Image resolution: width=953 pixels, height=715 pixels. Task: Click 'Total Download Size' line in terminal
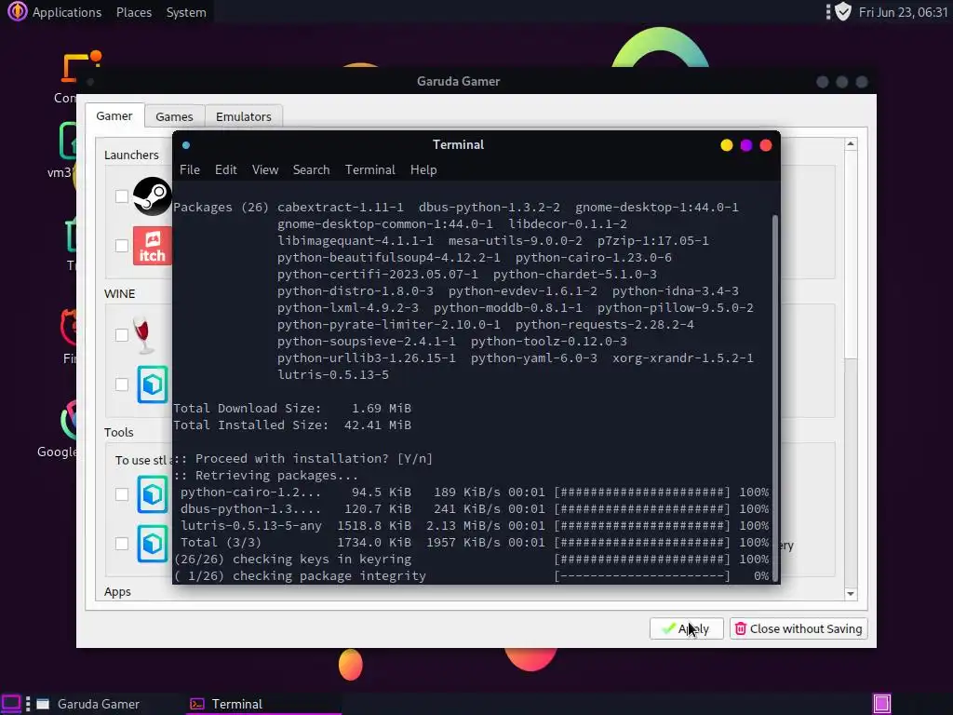292,408
